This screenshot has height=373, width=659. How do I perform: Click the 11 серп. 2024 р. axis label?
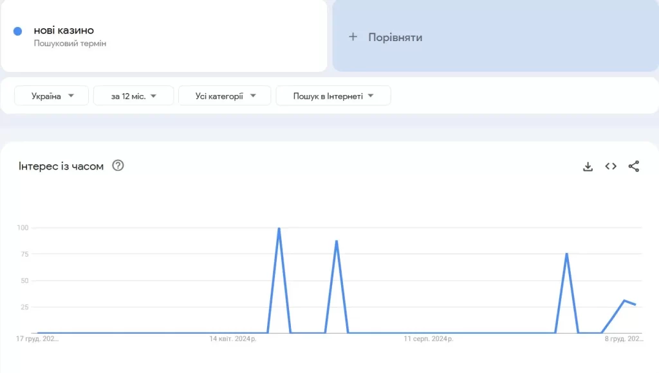[x=429, y=338]
